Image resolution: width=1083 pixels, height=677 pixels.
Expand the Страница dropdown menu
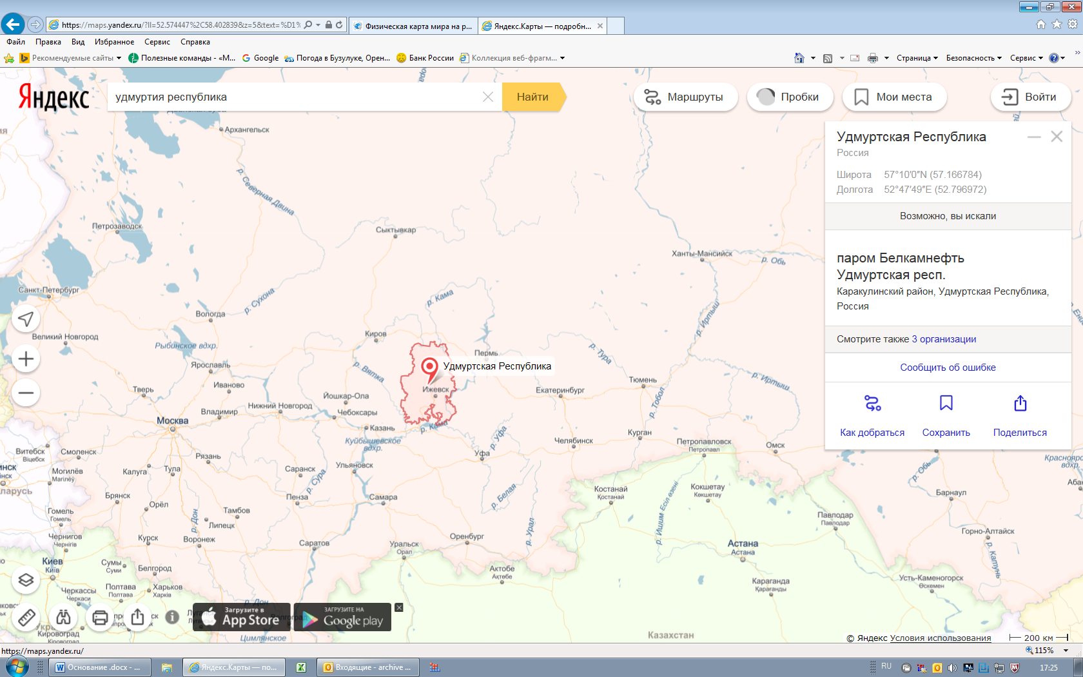(917, 58)
